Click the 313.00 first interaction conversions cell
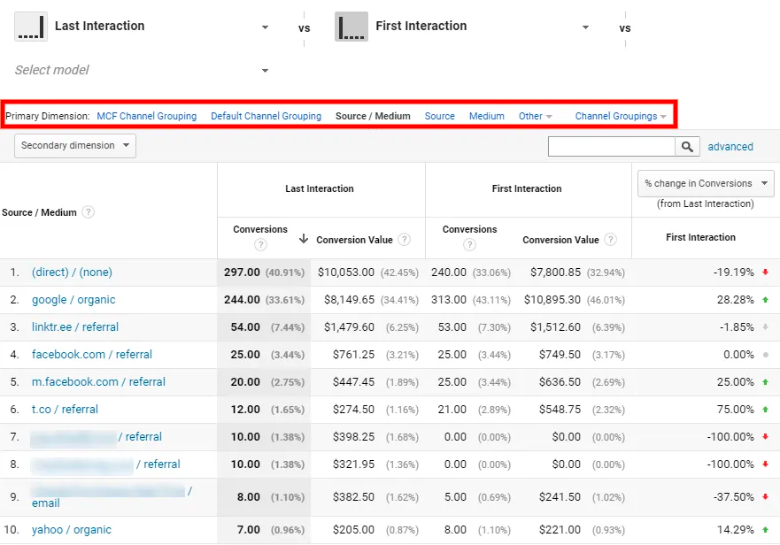This screenshot has height=545, width=780. click(449, 300)
